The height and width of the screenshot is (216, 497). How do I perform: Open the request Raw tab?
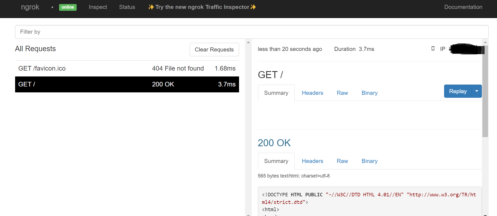point(342,93)
